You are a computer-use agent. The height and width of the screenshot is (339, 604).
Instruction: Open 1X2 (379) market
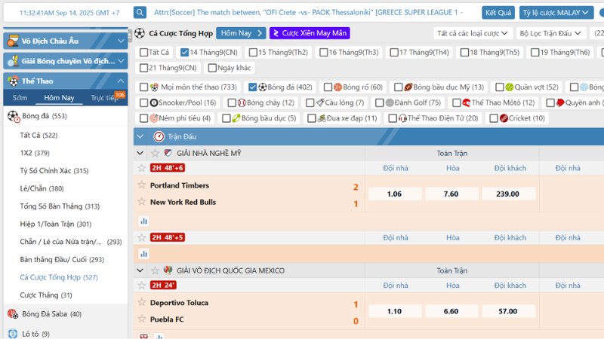pyautogui.click(x=35, y=153)
